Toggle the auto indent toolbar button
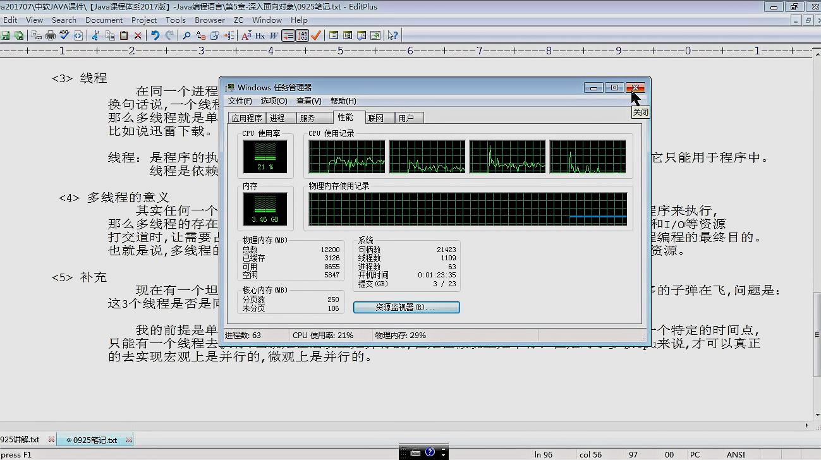This screenshot has height=460, width=821. coord(288,35)
